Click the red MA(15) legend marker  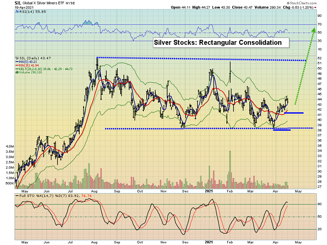16,66
